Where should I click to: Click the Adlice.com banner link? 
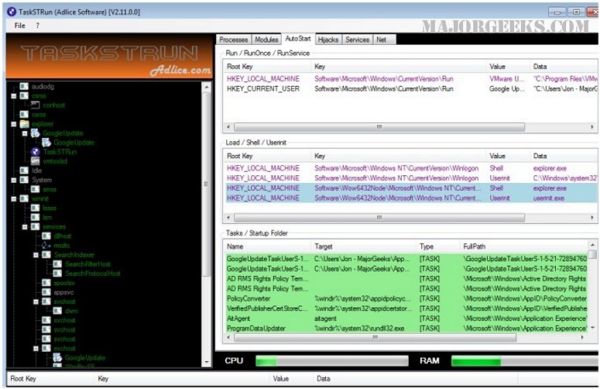pos(180,70)
